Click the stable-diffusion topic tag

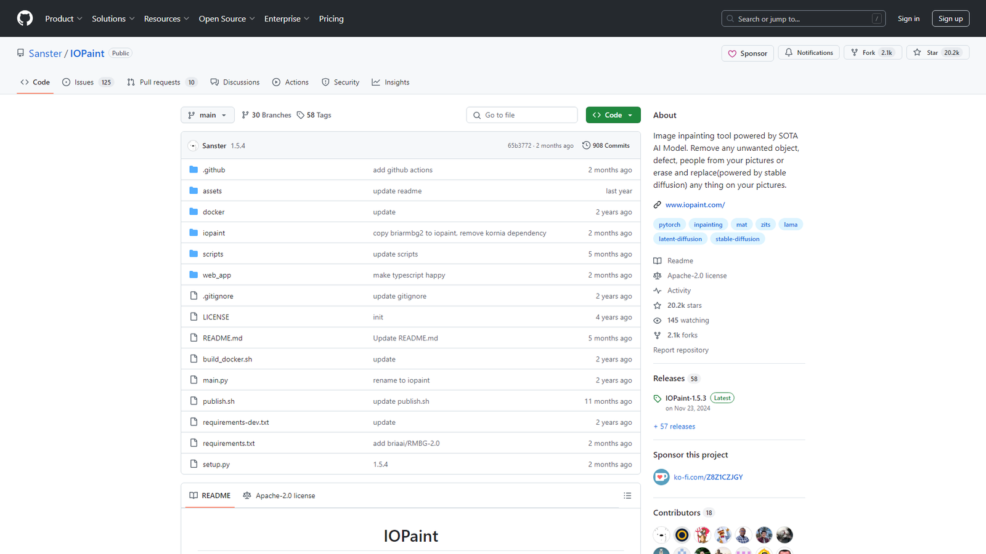point(737,239)
